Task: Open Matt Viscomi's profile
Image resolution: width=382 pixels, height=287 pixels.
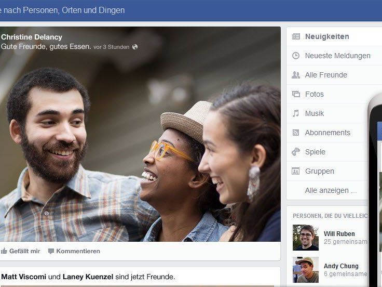Action: (24, 277)
